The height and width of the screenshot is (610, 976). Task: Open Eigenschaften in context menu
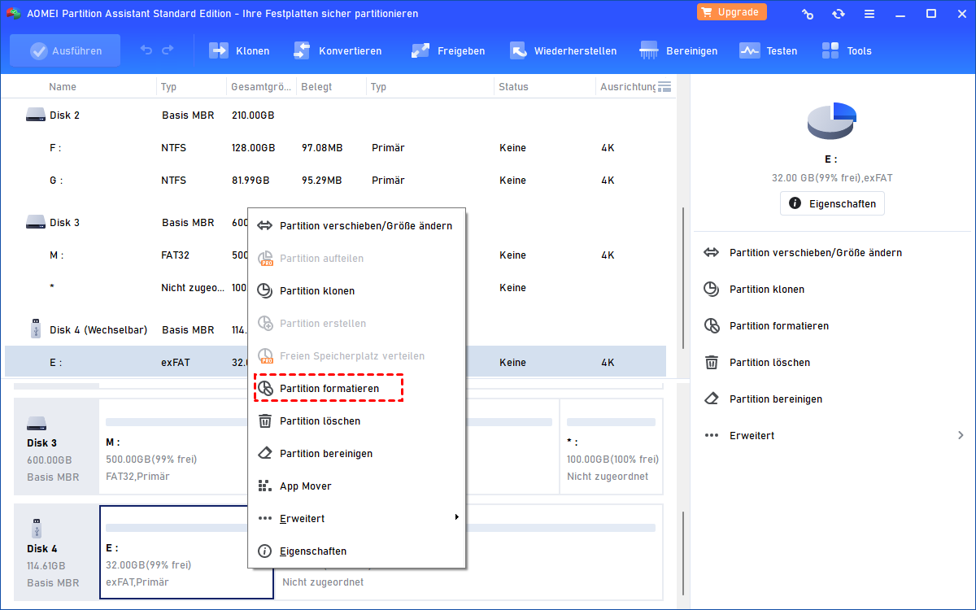(356, 551)
